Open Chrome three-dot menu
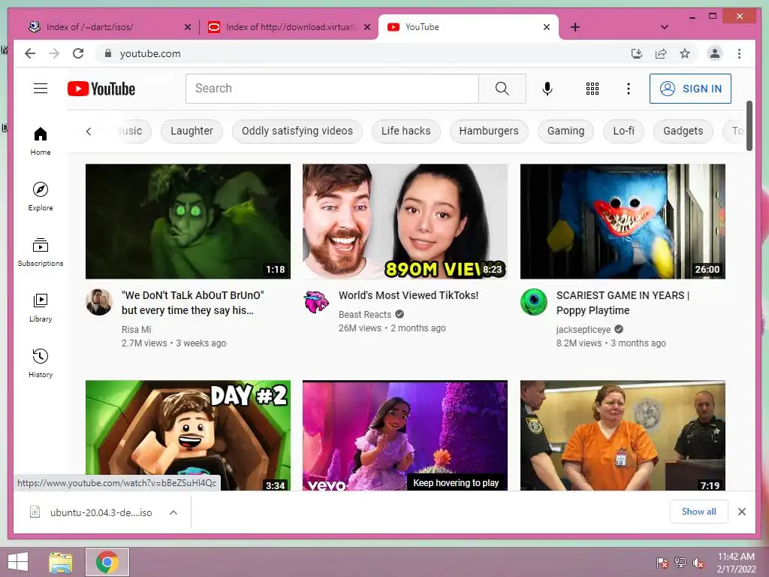769x577 pixels. [739, 53]
